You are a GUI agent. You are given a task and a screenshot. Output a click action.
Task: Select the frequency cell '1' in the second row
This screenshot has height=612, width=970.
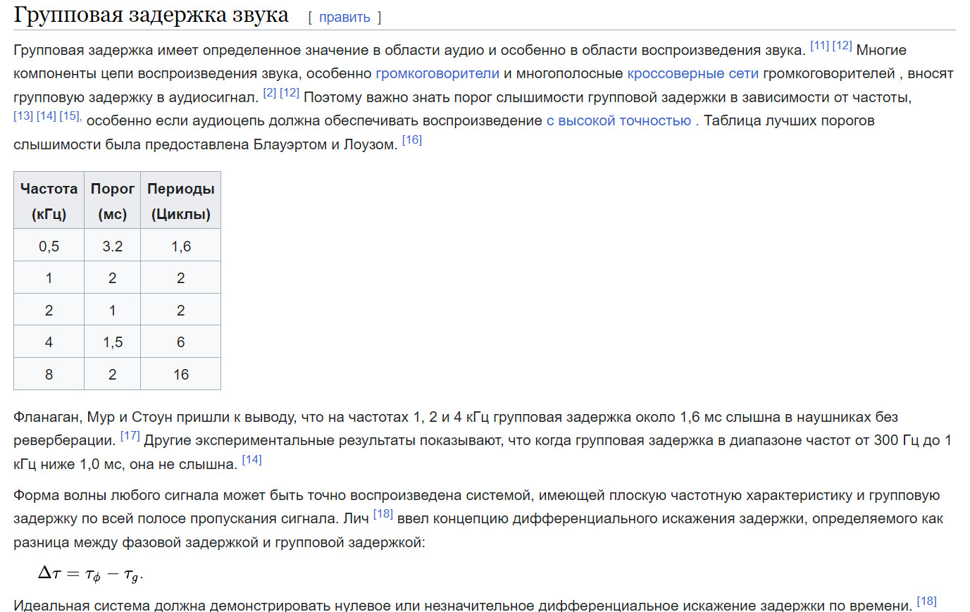pos(49,277)
